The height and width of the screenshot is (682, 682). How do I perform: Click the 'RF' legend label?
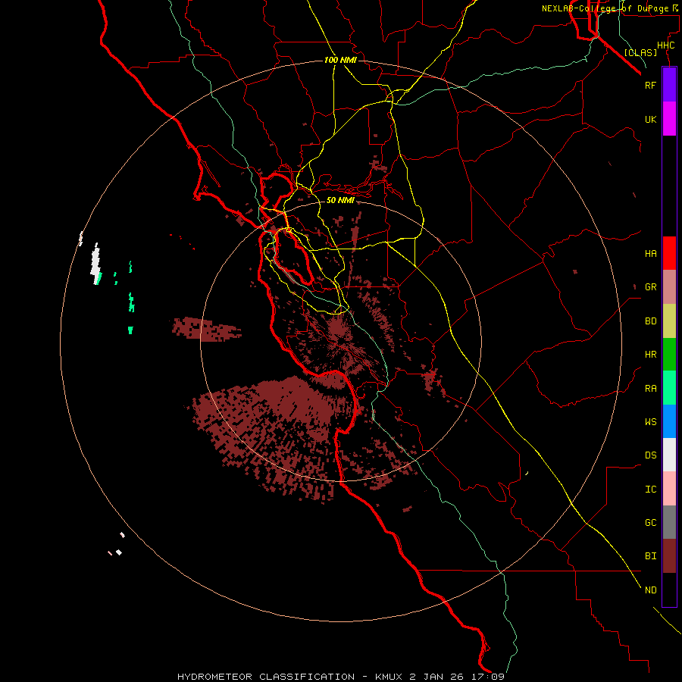tap(650, 85)
